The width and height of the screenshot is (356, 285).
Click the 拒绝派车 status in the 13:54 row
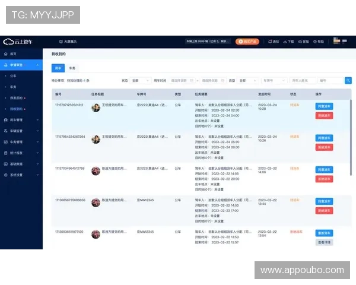pyautogui.click(x=296, y=232)
